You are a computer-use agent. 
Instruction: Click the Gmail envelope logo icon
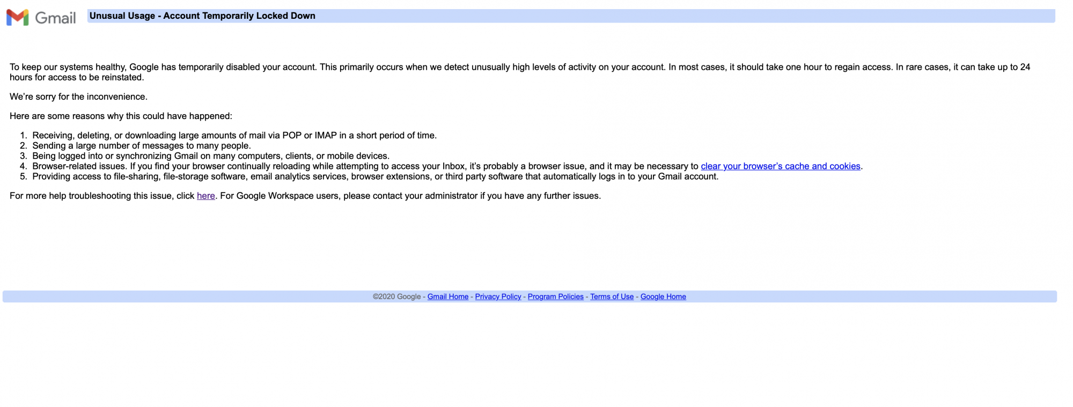17,18
